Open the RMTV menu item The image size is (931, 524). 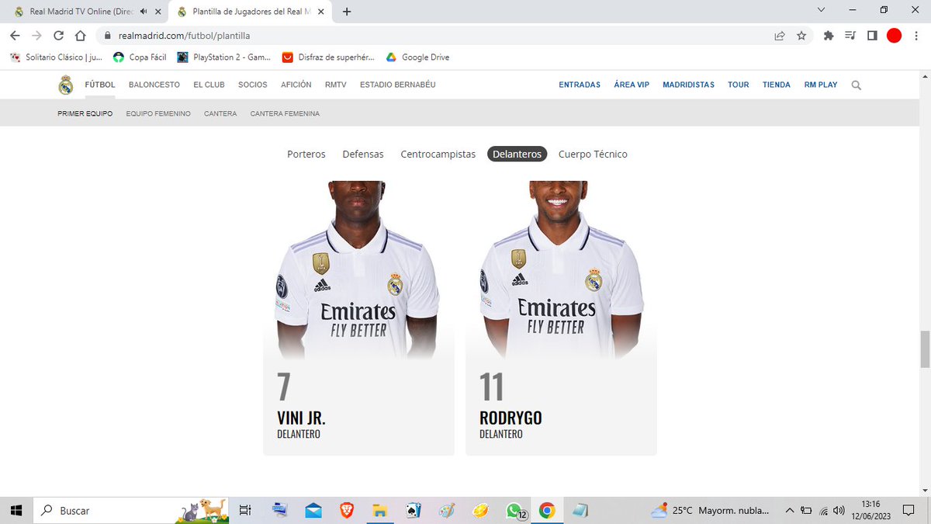click(x=336, y=85)
